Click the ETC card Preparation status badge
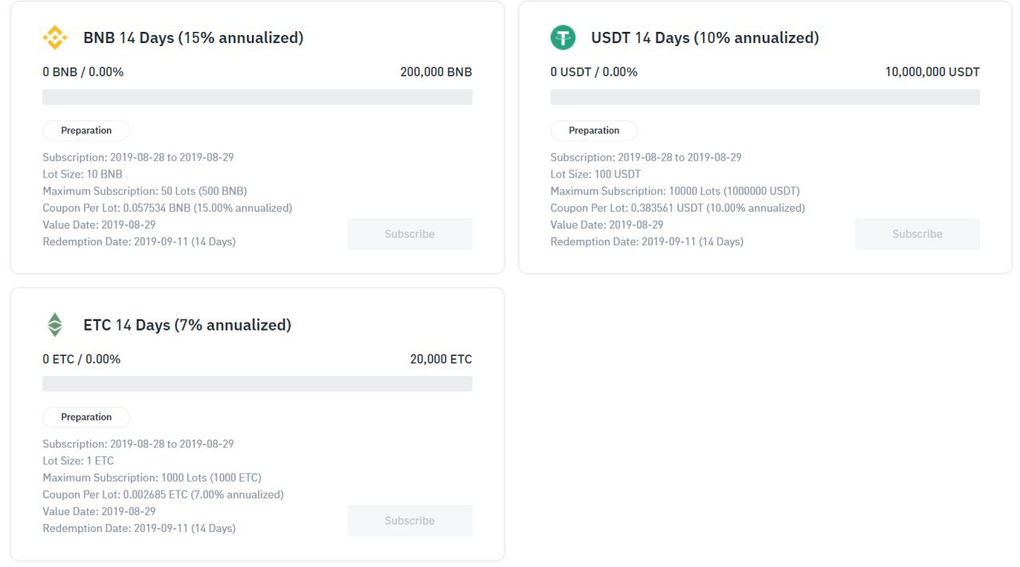The height and width of the screenshot is (567, 1020). [x=86, y=417]
